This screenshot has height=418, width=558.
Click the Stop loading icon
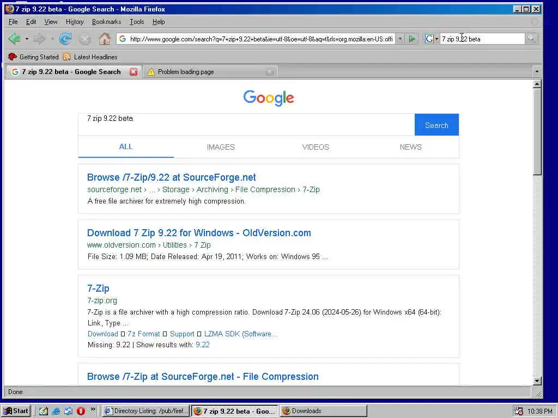point(84,39)
